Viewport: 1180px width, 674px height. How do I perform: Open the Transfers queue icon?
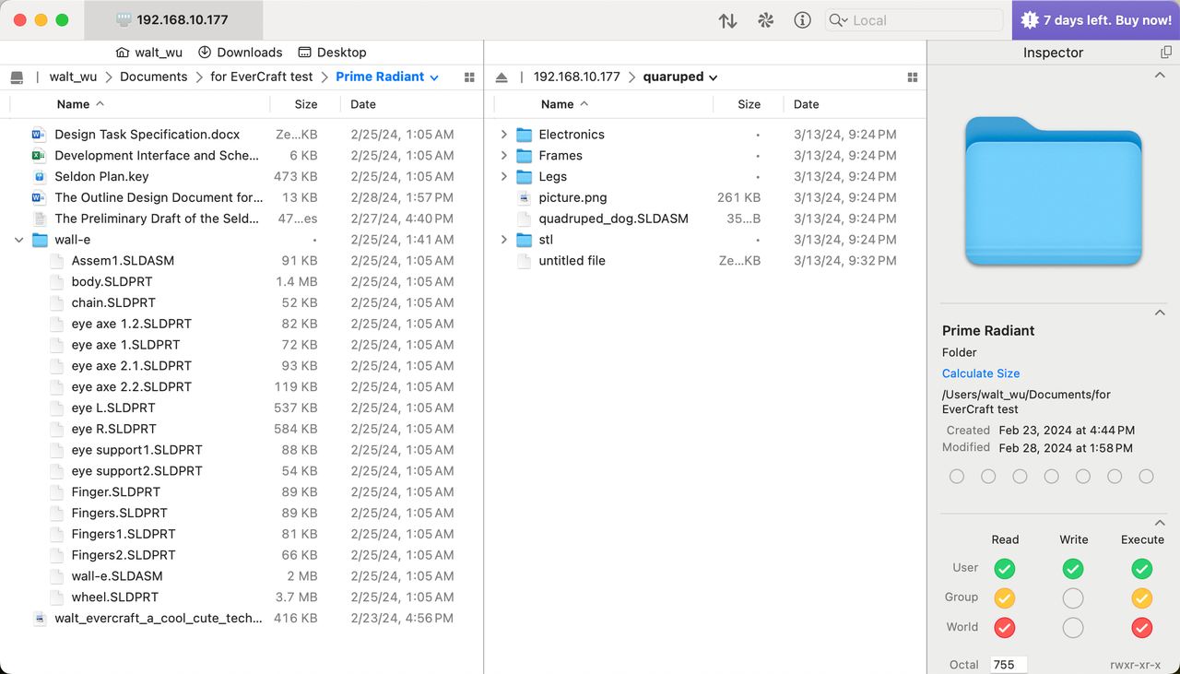coord(727,19)
